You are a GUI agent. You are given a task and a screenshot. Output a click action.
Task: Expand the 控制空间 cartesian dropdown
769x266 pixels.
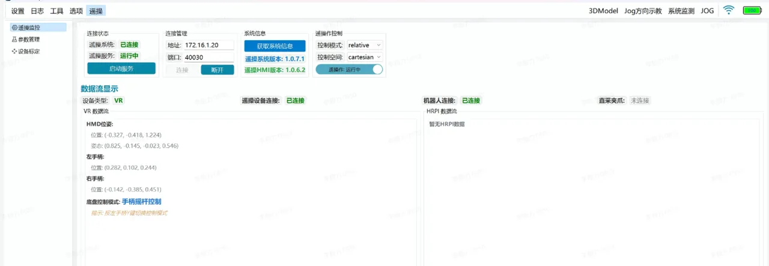coord(365,57)
